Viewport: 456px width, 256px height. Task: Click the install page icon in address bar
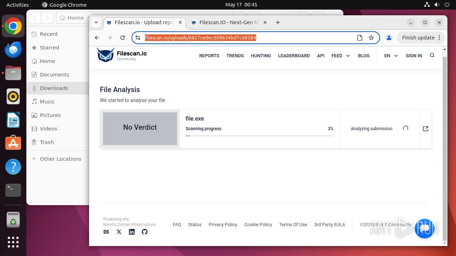(360, 38)
